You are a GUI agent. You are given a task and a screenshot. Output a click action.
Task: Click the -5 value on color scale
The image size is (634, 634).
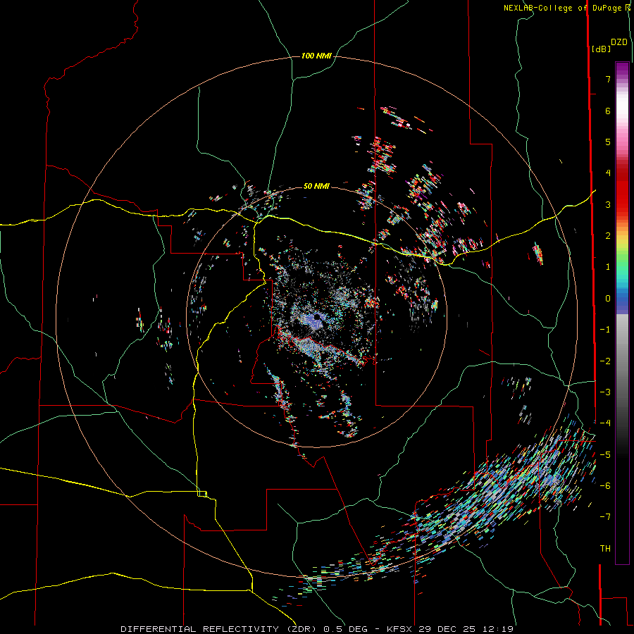pyautogui.click(x=605, y=455)
